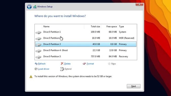The height and width of the screenshot is (96, 171).
Task: Click the 757.0 MB total size cell
Action: point(95,56)
